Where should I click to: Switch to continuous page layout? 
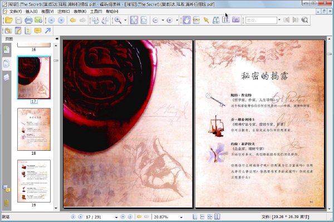[x=202, y=216]
